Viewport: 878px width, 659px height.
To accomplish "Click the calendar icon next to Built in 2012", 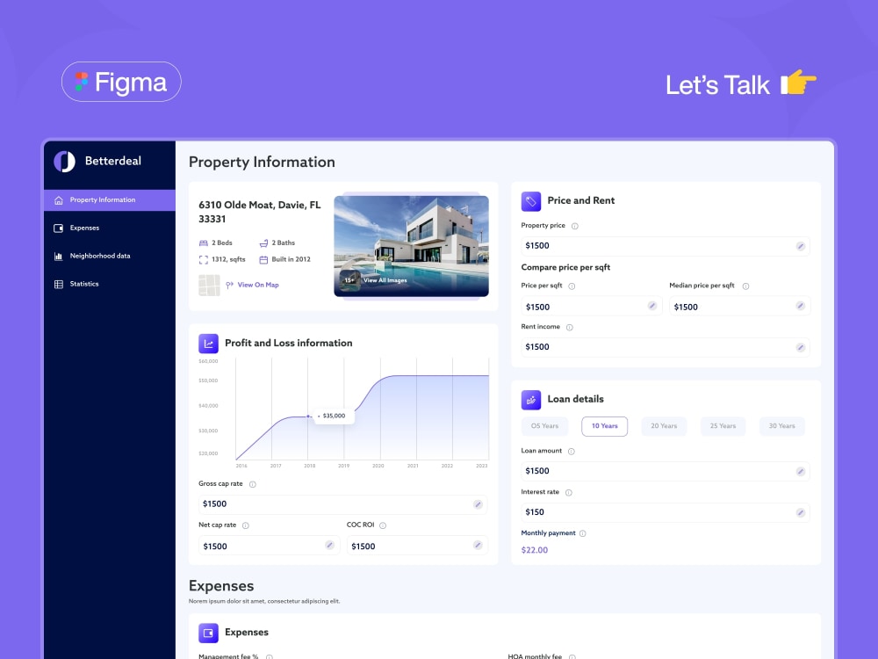I will [263, 259].
